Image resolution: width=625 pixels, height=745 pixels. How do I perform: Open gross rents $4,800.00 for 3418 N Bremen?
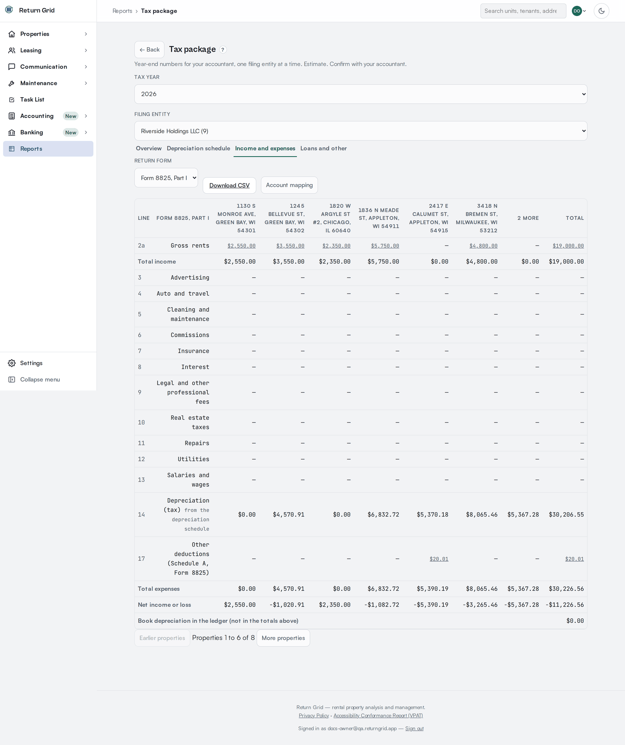click(483, 246)
